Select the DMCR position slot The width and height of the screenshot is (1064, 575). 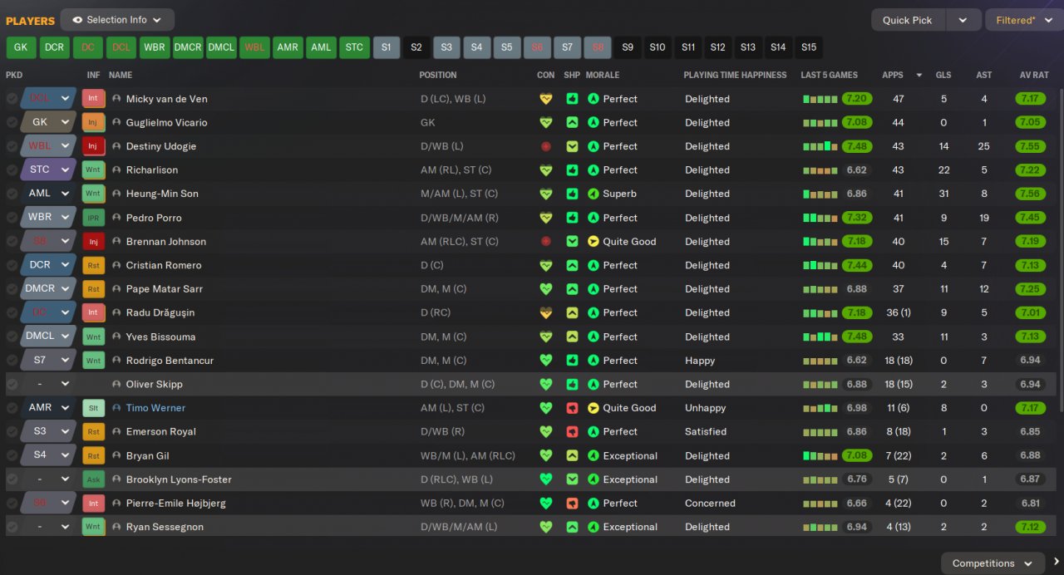click(x=188, y=47)
